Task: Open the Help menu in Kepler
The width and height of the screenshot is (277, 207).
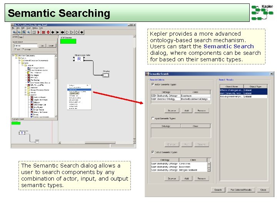Action: [x=41, y=28]
